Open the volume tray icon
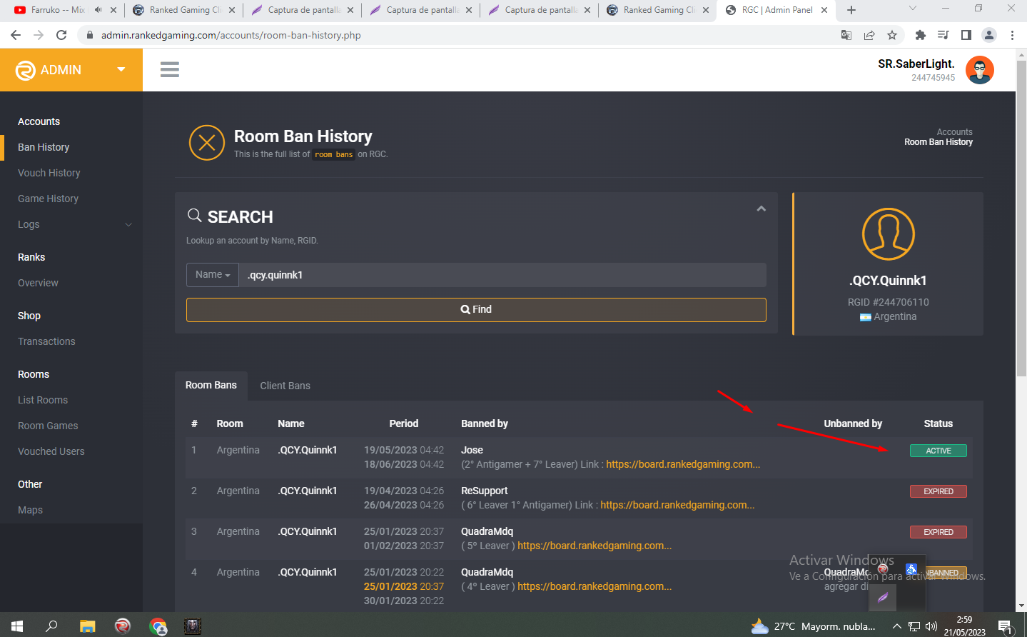 pyautogui.click(x=931, y=626)
